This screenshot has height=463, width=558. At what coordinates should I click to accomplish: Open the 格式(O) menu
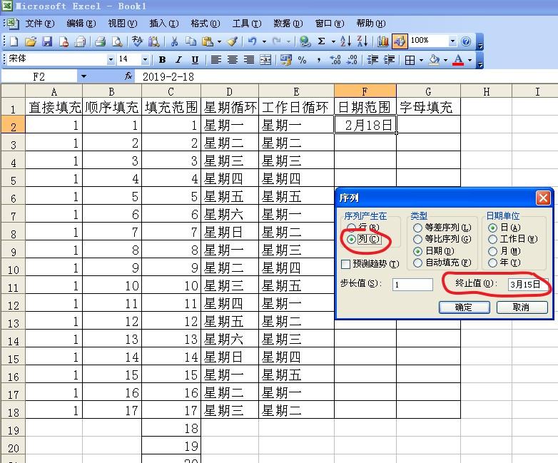(206, 24)
